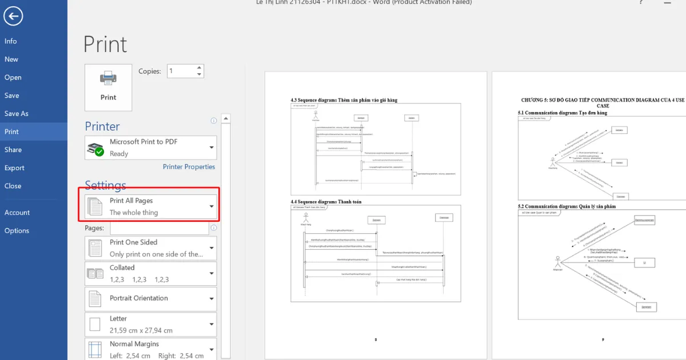686x360 pixels.
Task: Expand the Print One Sided dropdown
Action: pyautogui.click(x=151, y=248)
